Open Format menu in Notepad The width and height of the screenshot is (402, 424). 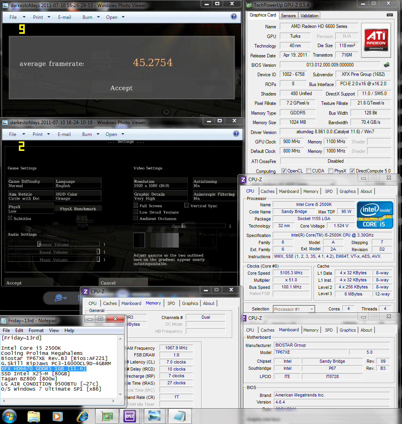tap(36, 330)
